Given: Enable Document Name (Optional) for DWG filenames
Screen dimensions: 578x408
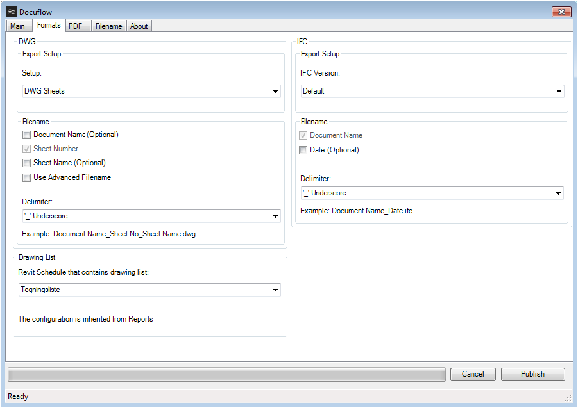Looking at the screenshot, I should 26,135.
